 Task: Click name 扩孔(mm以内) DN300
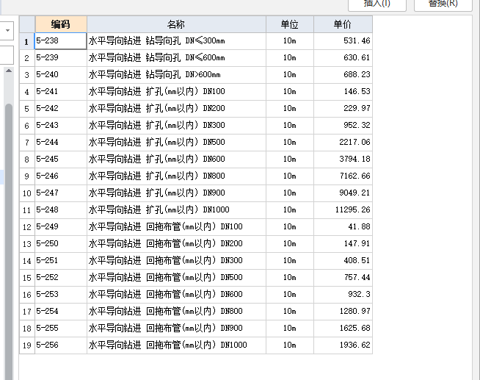tap(177, 126)
